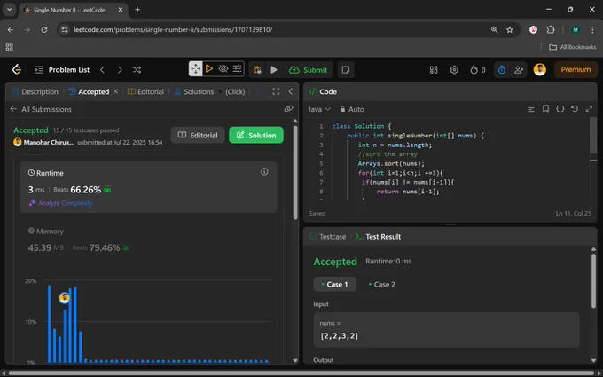This screenshot has width=603, height=377.
Task: Pick a random problem with shuffle icon
Action: click(137, 69)
